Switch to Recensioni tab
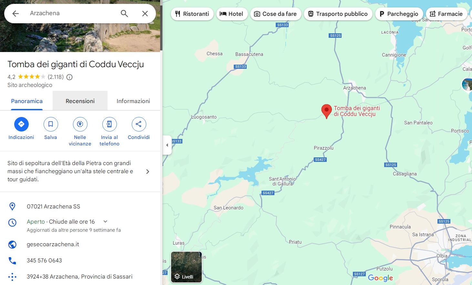Screen dimensions: 472x285 point(80,101)
